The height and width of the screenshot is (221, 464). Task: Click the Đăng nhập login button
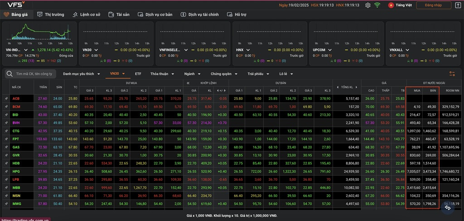[434, 5]
